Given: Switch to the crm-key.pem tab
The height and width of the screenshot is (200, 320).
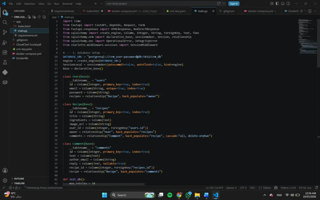Looking at the screenshot, I should (177, 11).
